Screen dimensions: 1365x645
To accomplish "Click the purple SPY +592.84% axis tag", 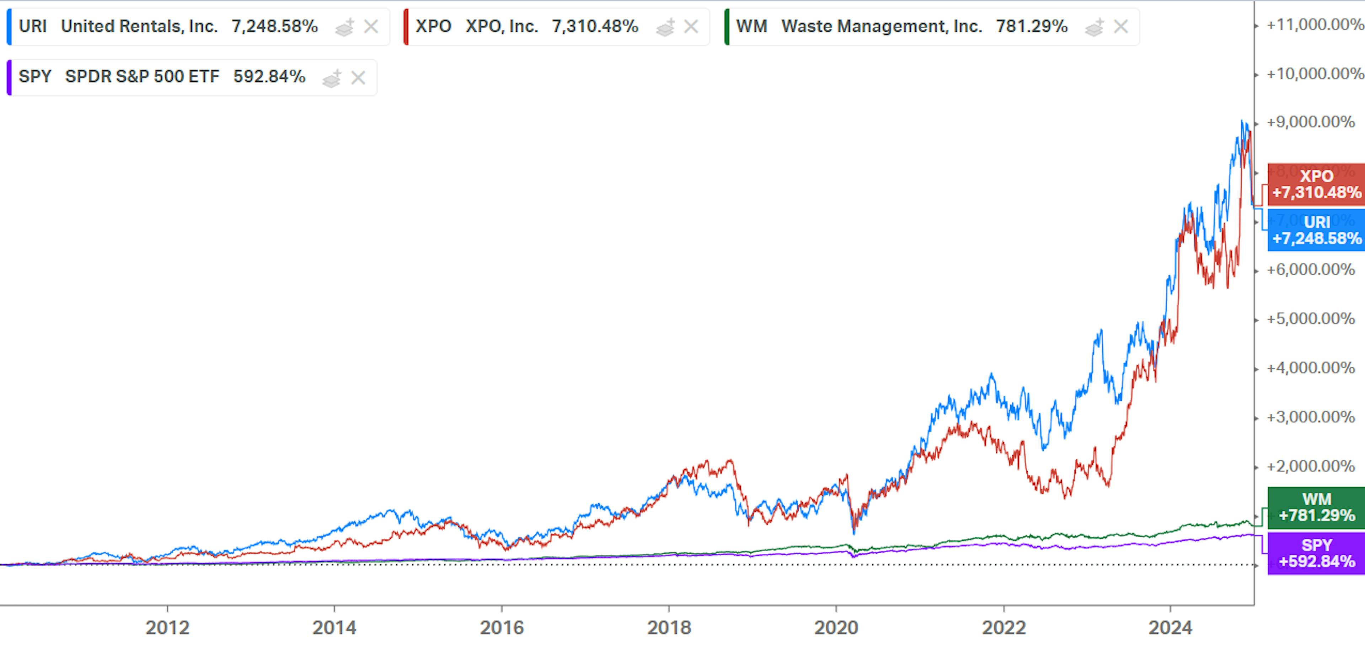I will click(x=1316, y=553).
